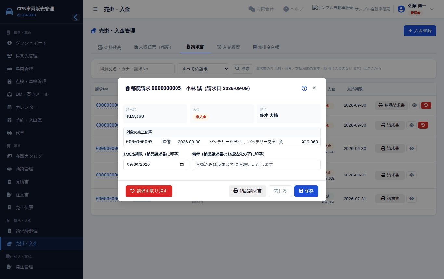Click red undo icon in first invoice row

(426, 105)
